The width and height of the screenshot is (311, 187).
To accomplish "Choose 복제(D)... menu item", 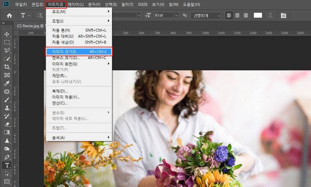I will coord(79,91).
